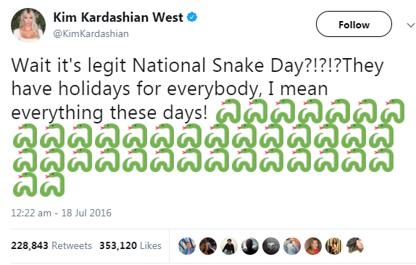Click the woman in red liker avatar
The height and width of the screenshot is (265, 416).
click(x=313, y=246)
